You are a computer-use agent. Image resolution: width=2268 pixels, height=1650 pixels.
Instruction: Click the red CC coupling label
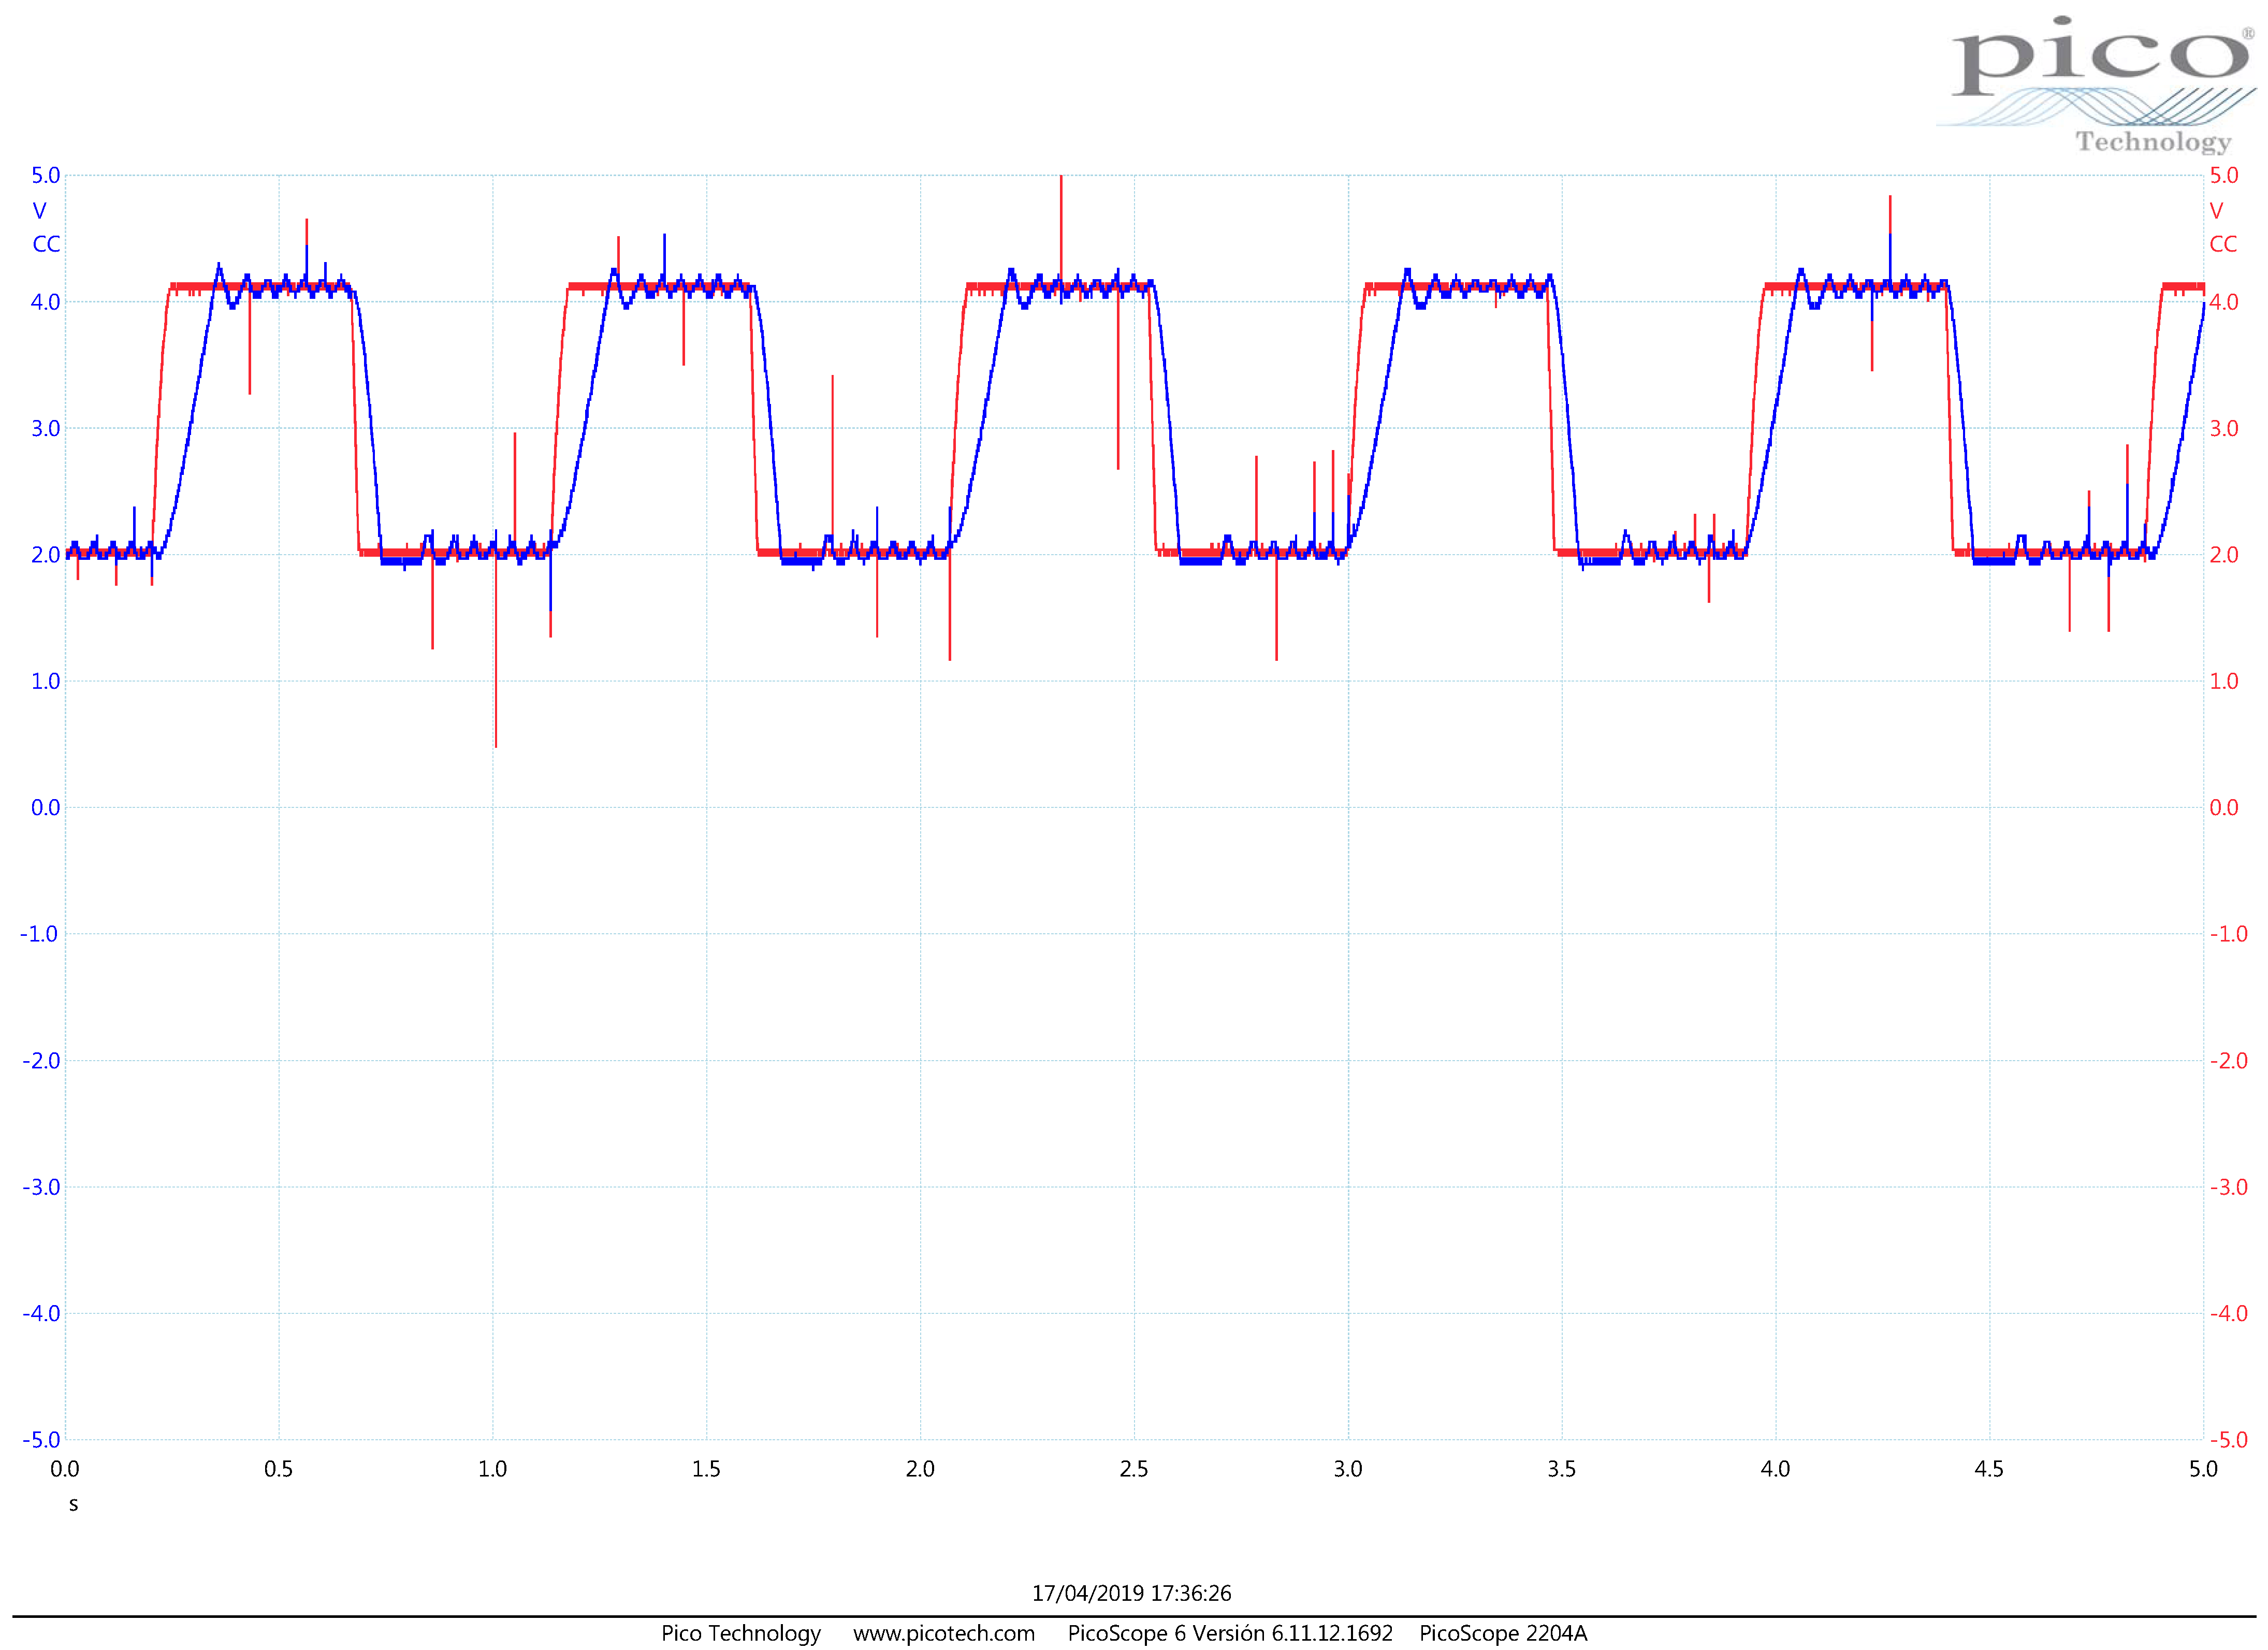[x=2222, y=244]
